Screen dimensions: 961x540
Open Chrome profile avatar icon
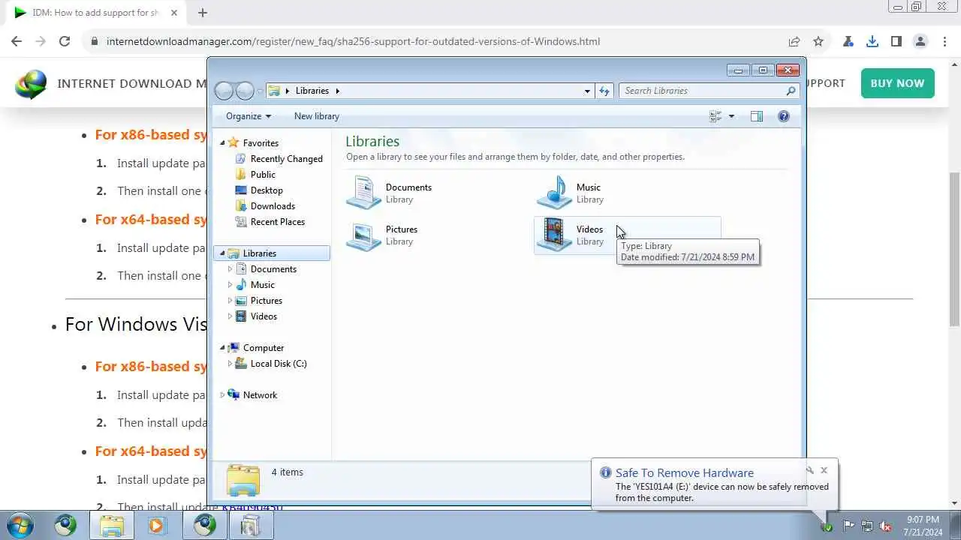920,41
